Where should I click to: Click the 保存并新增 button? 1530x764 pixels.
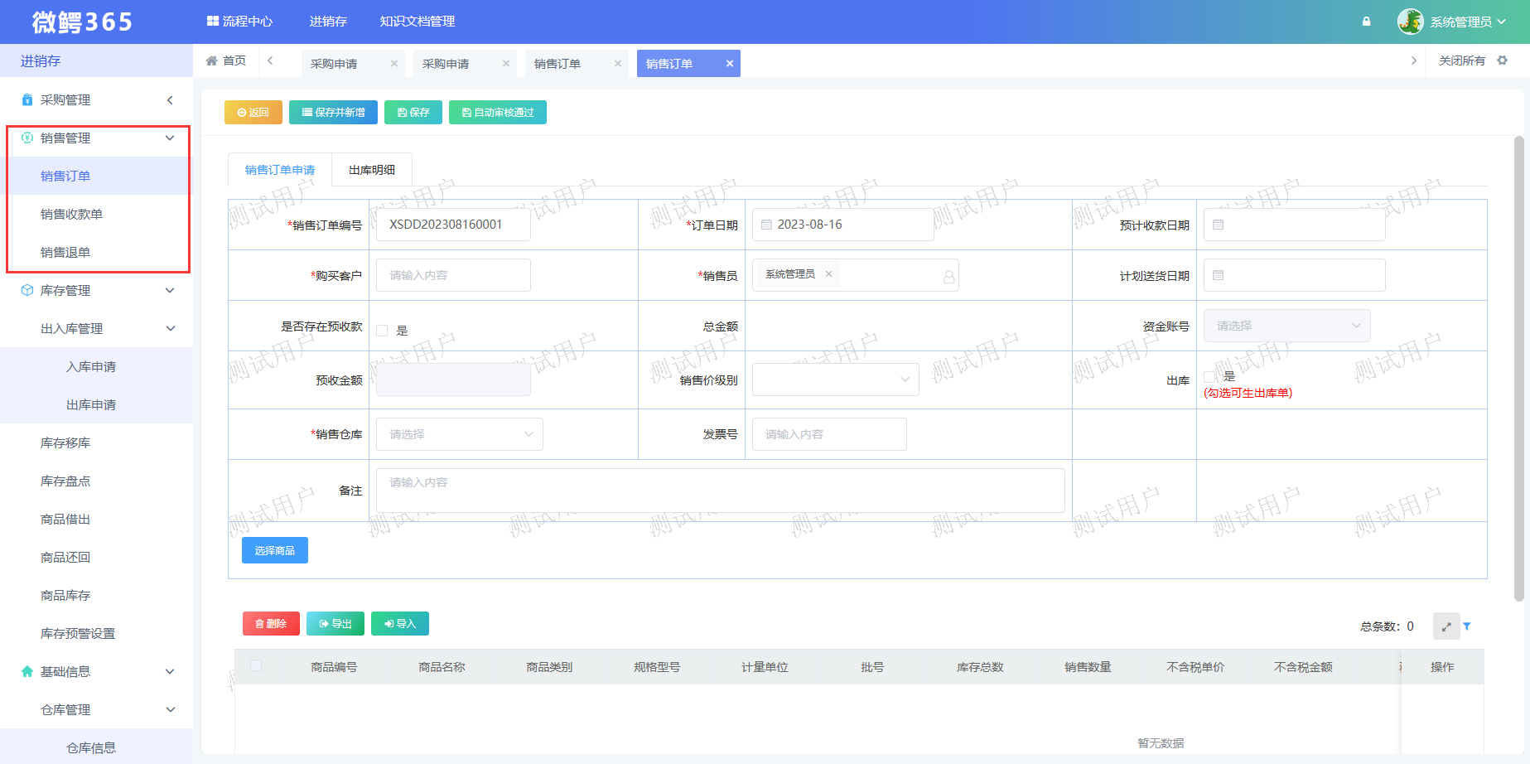(x=333, y=113)
